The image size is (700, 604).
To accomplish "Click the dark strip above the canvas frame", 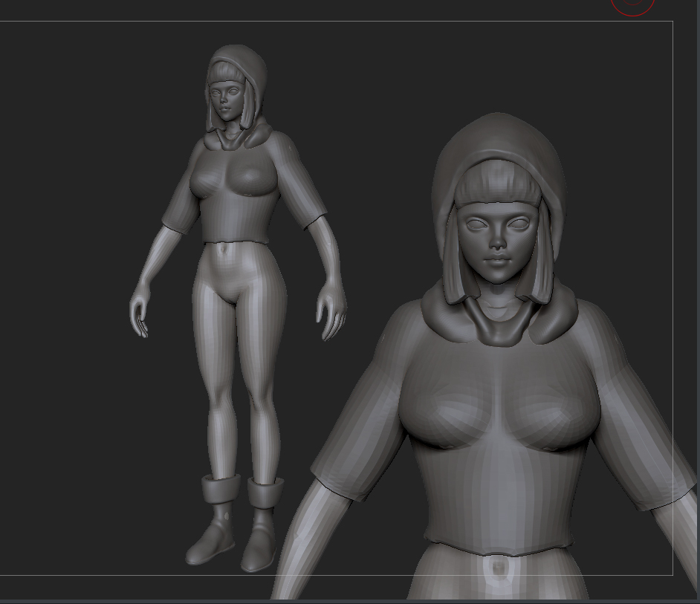I will pyautogui.click(x=297, y=11).
